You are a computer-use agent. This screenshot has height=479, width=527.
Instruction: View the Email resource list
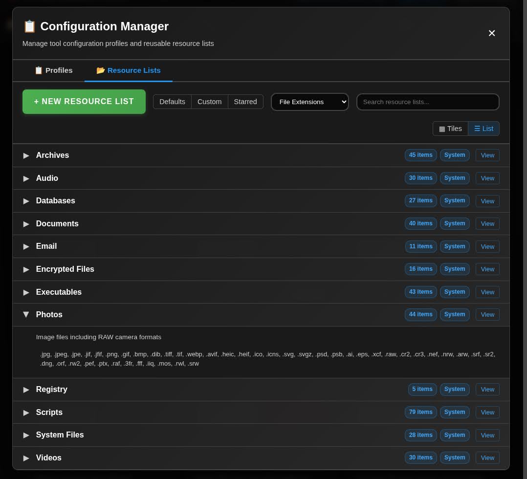(487, 246)
